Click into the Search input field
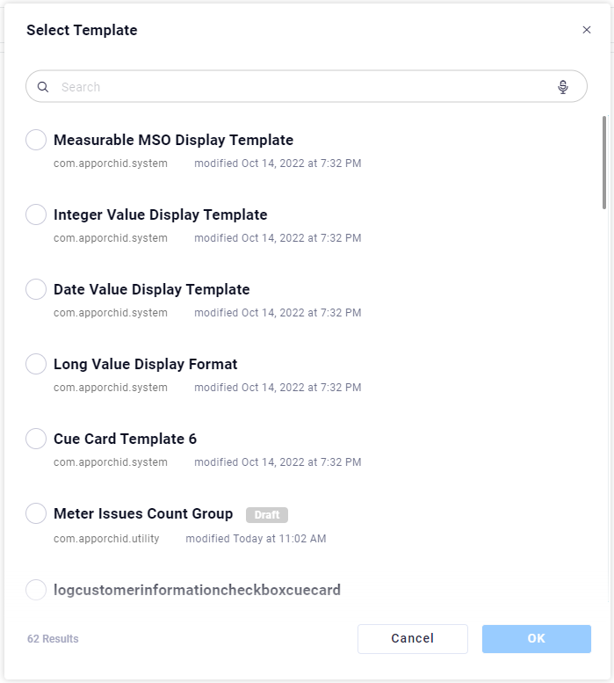Screen dimensions: 614x683 tap(299, 87)
